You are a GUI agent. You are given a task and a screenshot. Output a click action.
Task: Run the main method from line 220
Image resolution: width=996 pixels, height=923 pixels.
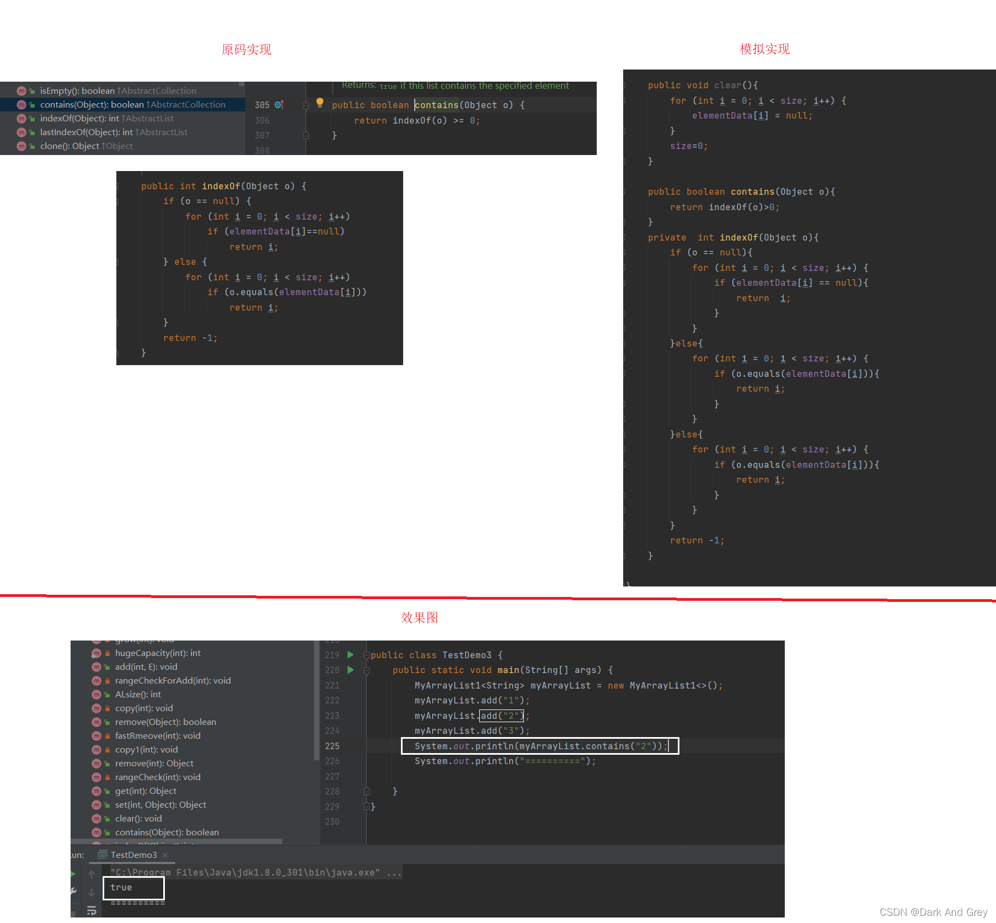350,670
